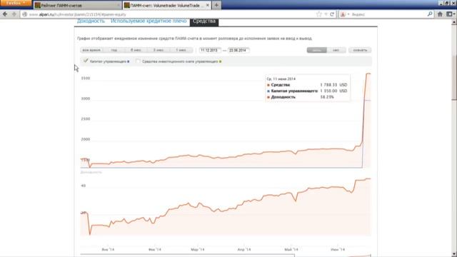Click blue Капитал управляющего legend marker

point(129,61)
